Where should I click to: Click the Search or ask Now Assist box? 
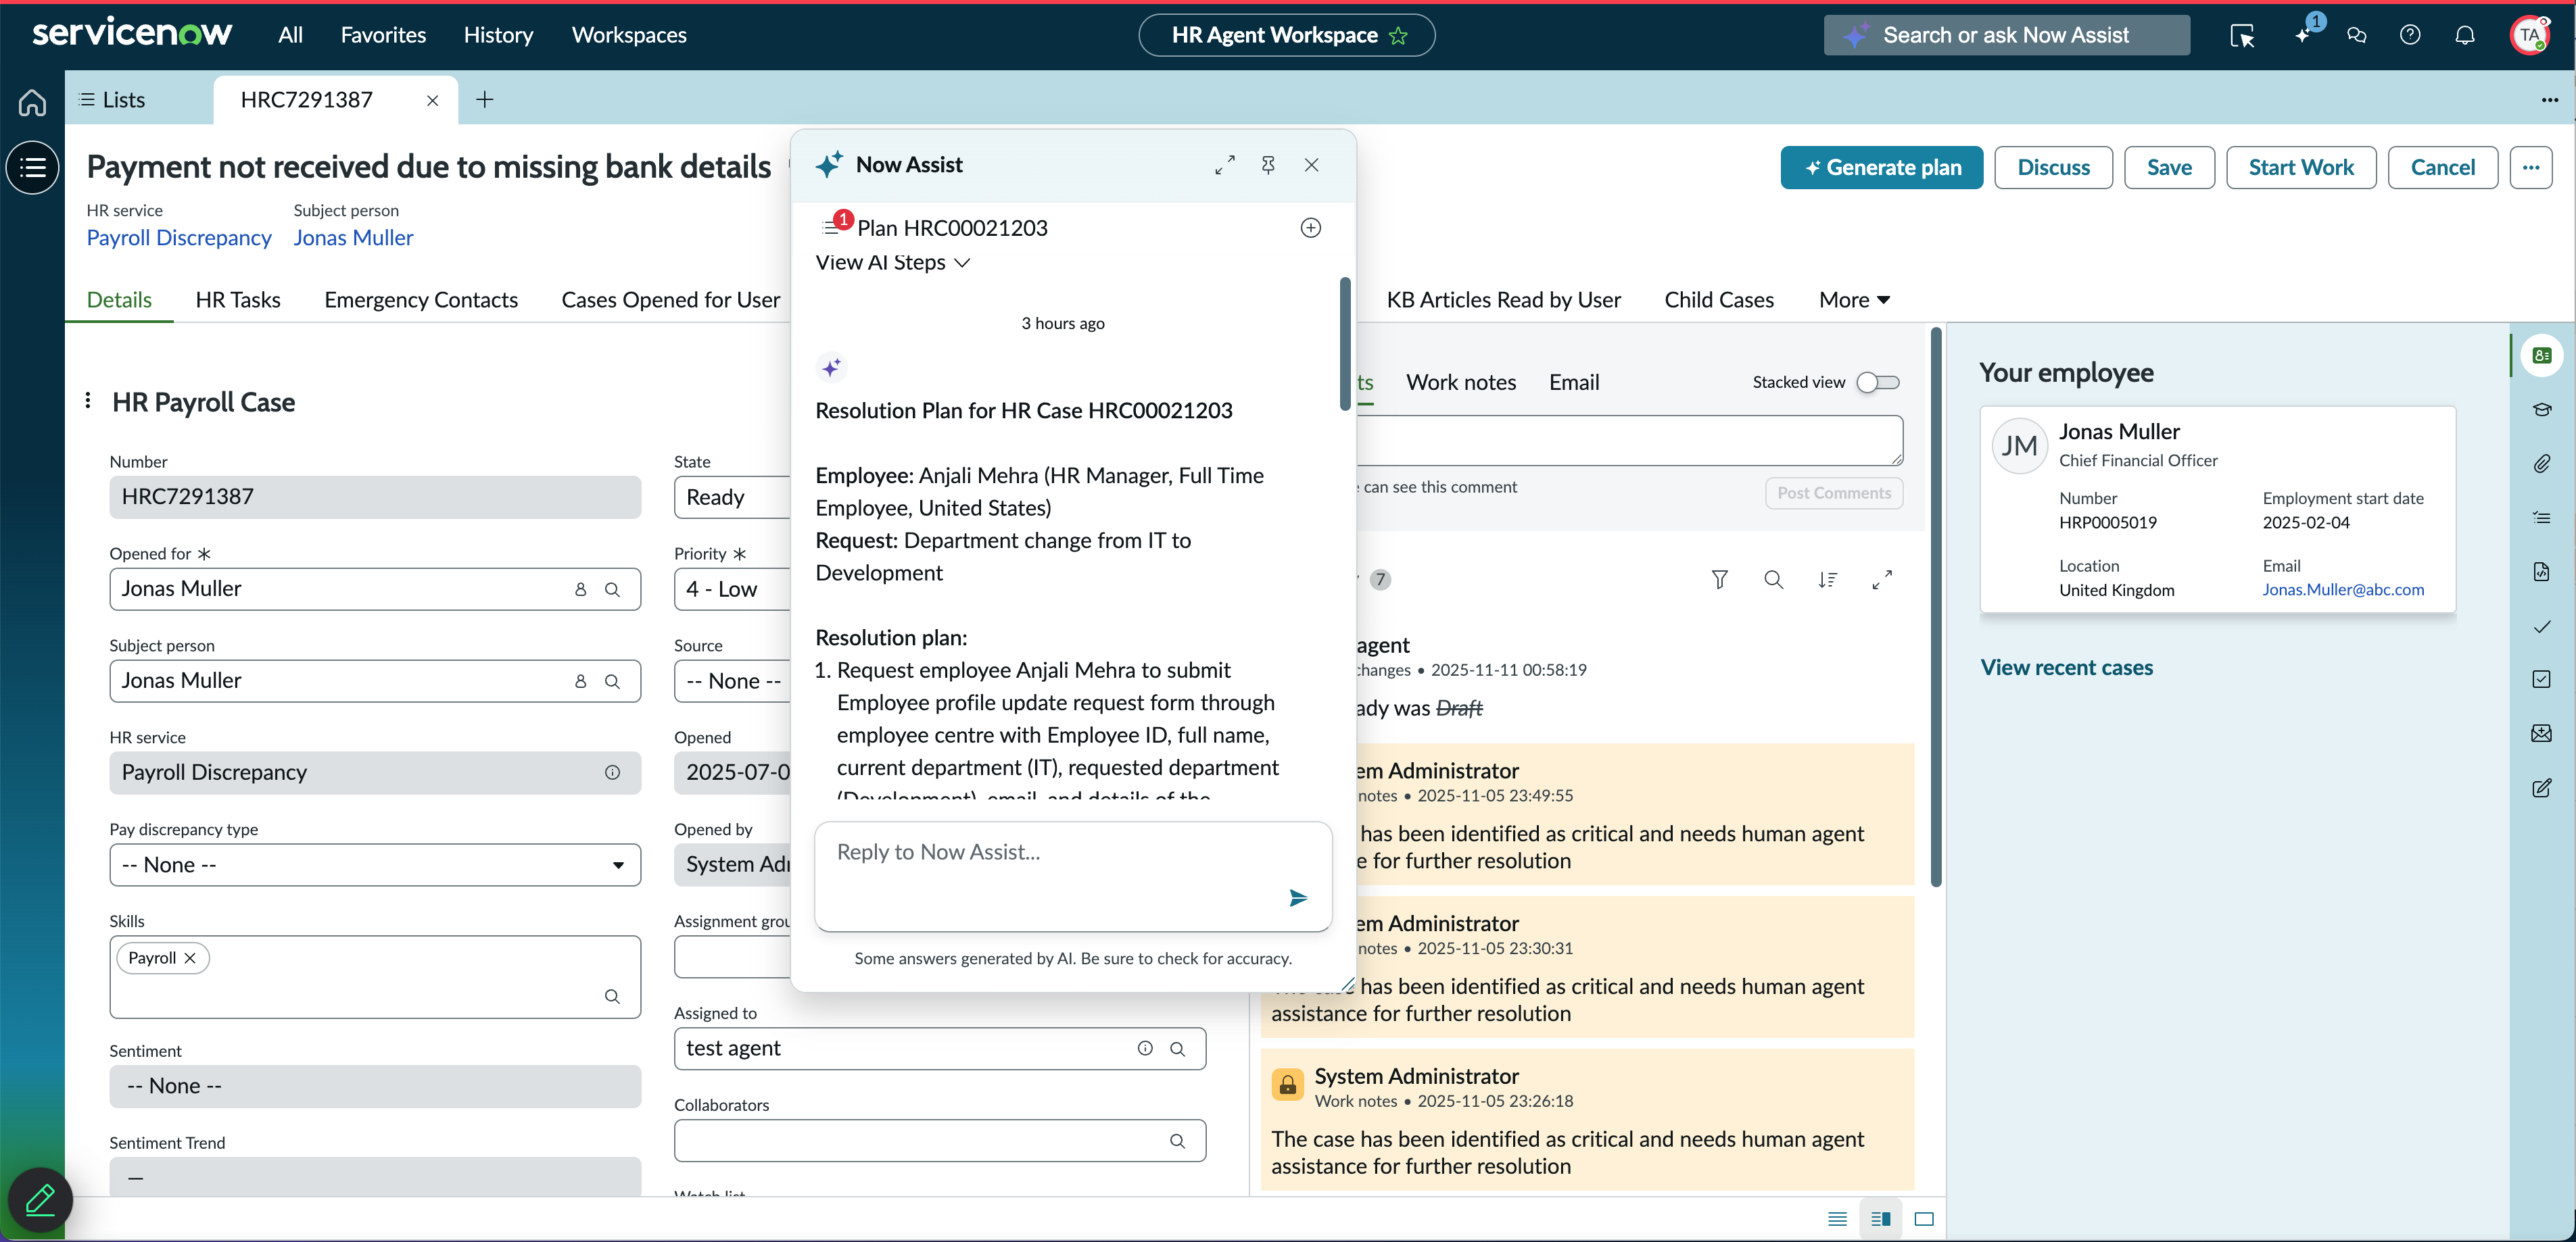point(2006,36)
